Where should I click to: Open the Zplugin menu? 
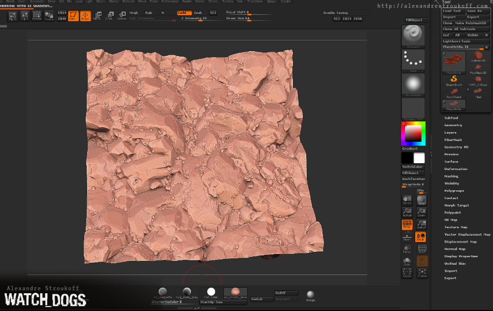(x=271, y=1)
